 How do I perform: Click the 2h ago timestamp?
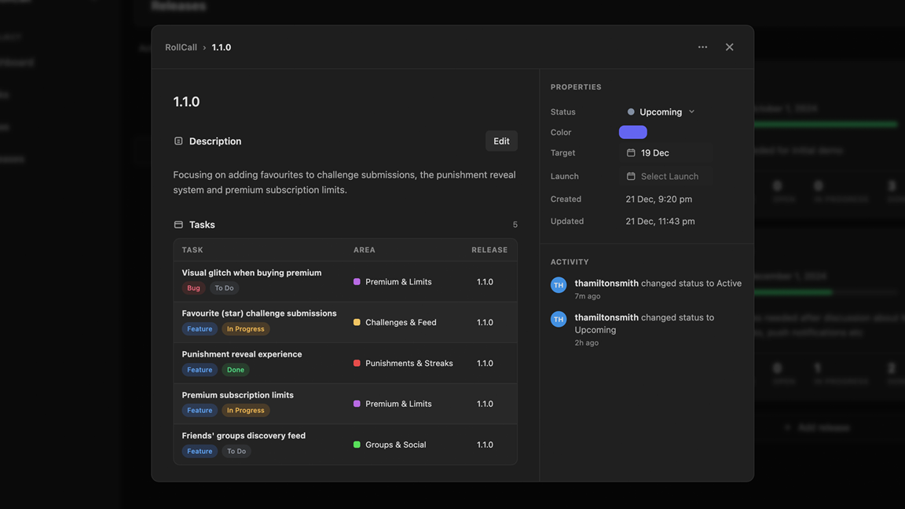tap(586, 342)
